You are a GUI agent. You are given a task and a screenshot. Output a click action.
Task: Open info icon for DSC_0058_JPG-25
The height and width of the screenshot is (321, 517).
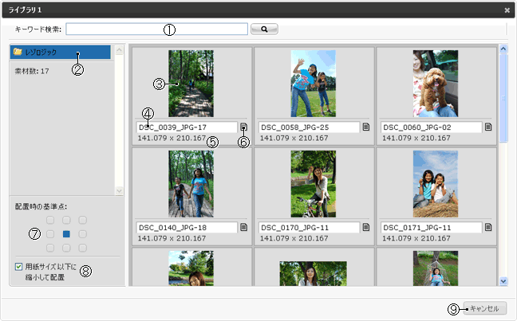(366, 127)
